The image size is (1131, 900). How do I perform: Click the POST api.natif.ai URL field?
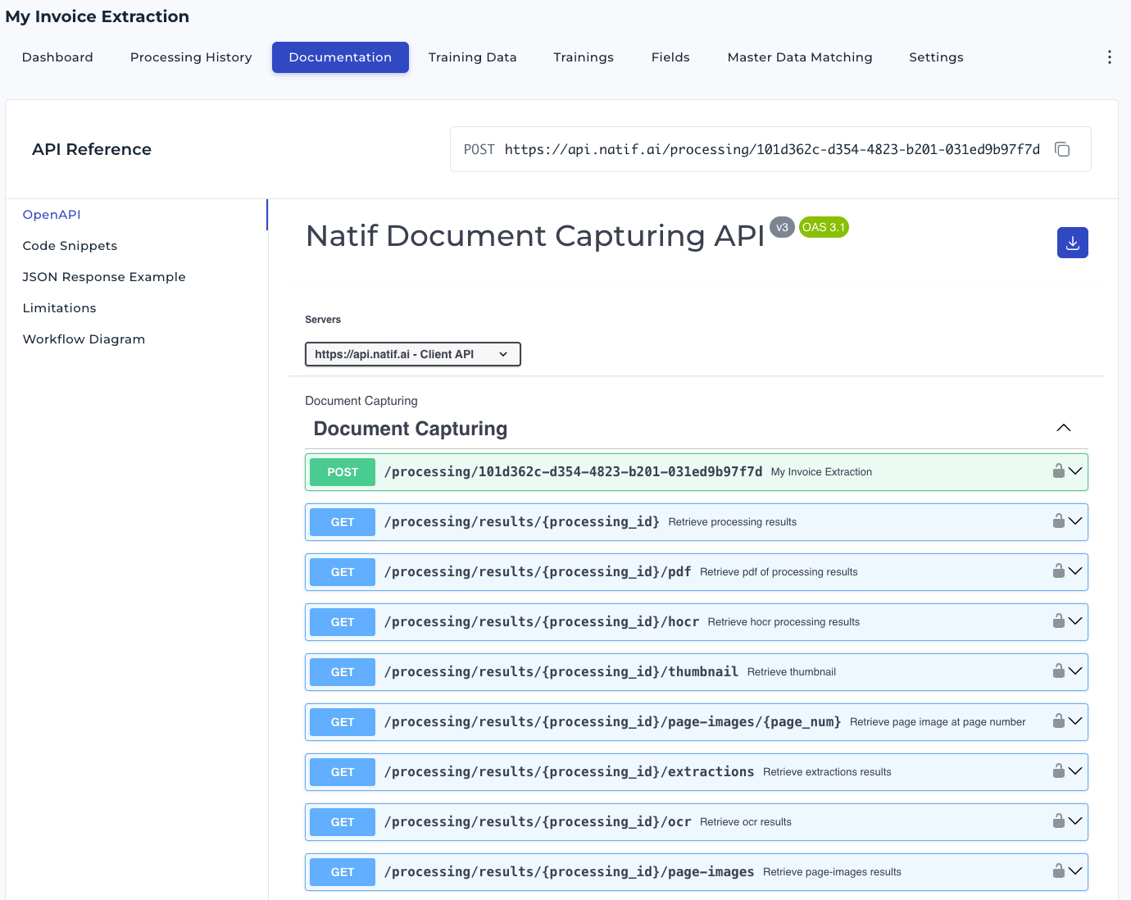[770, 149]
